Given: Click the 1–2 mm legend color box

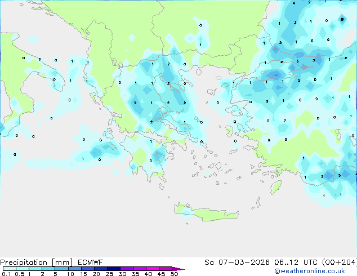Looking at the screenshot, I should point(35,269).
